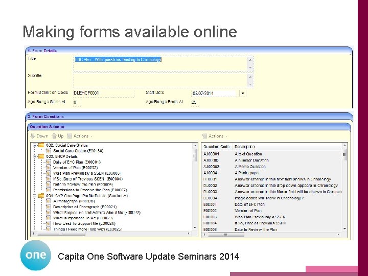This screenshot has height=276, width=368.
Task: Click question icon for What Is Important To Me
Action: pos(49,218)
